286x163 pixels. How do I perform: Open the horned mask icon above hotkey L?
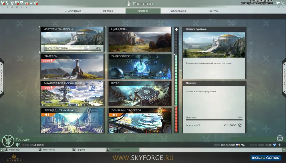click(x=31, y=3)
